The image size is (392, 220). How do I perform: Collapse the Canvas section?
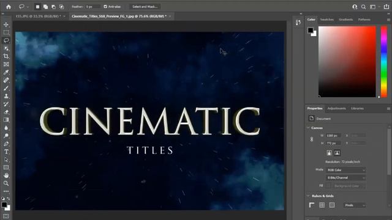308,128
